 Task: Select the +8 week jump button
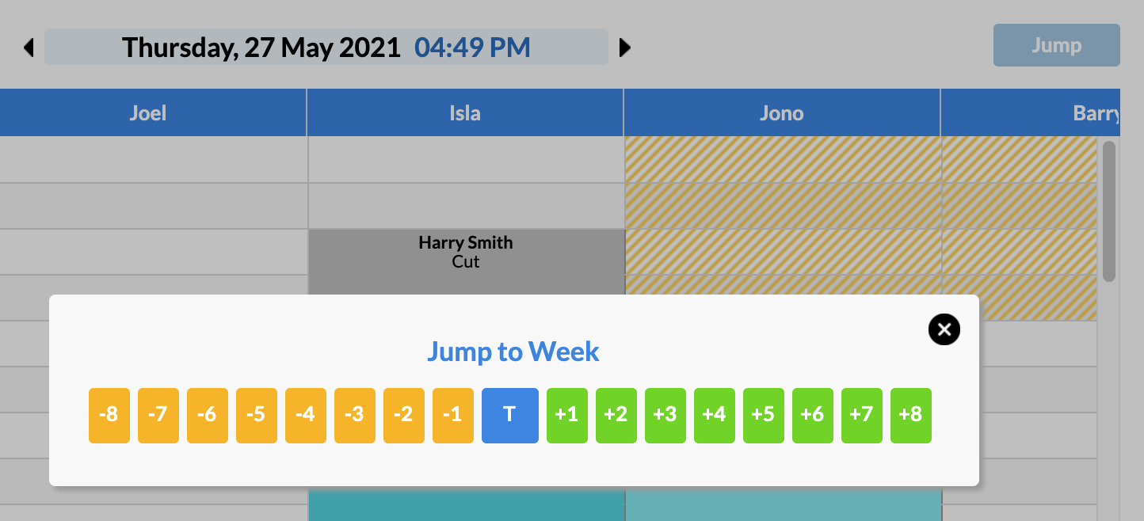[x=910, y=415]
